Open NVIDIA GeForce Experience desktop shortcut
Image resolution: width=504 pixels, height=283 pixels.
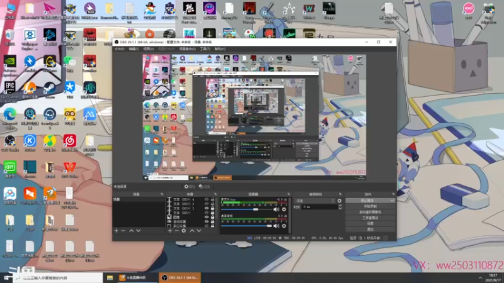(x=9, y=65)
